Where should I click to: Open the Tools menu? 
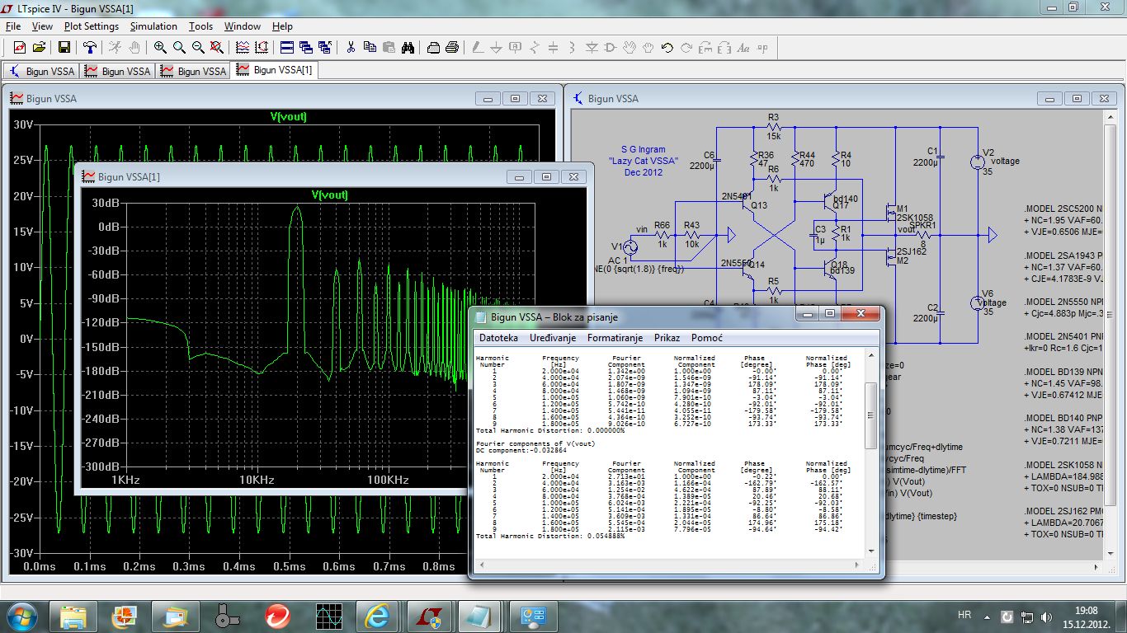coord(200,26)
